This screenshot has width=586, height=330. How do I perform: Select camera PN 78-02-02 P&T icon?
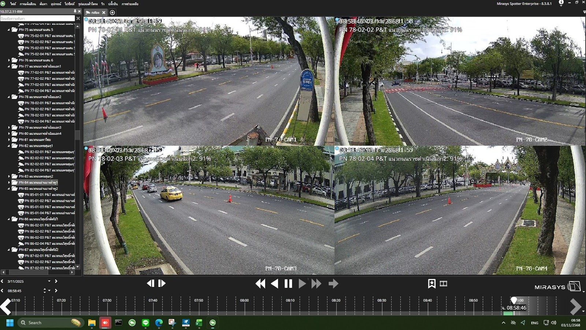(21, 109)
